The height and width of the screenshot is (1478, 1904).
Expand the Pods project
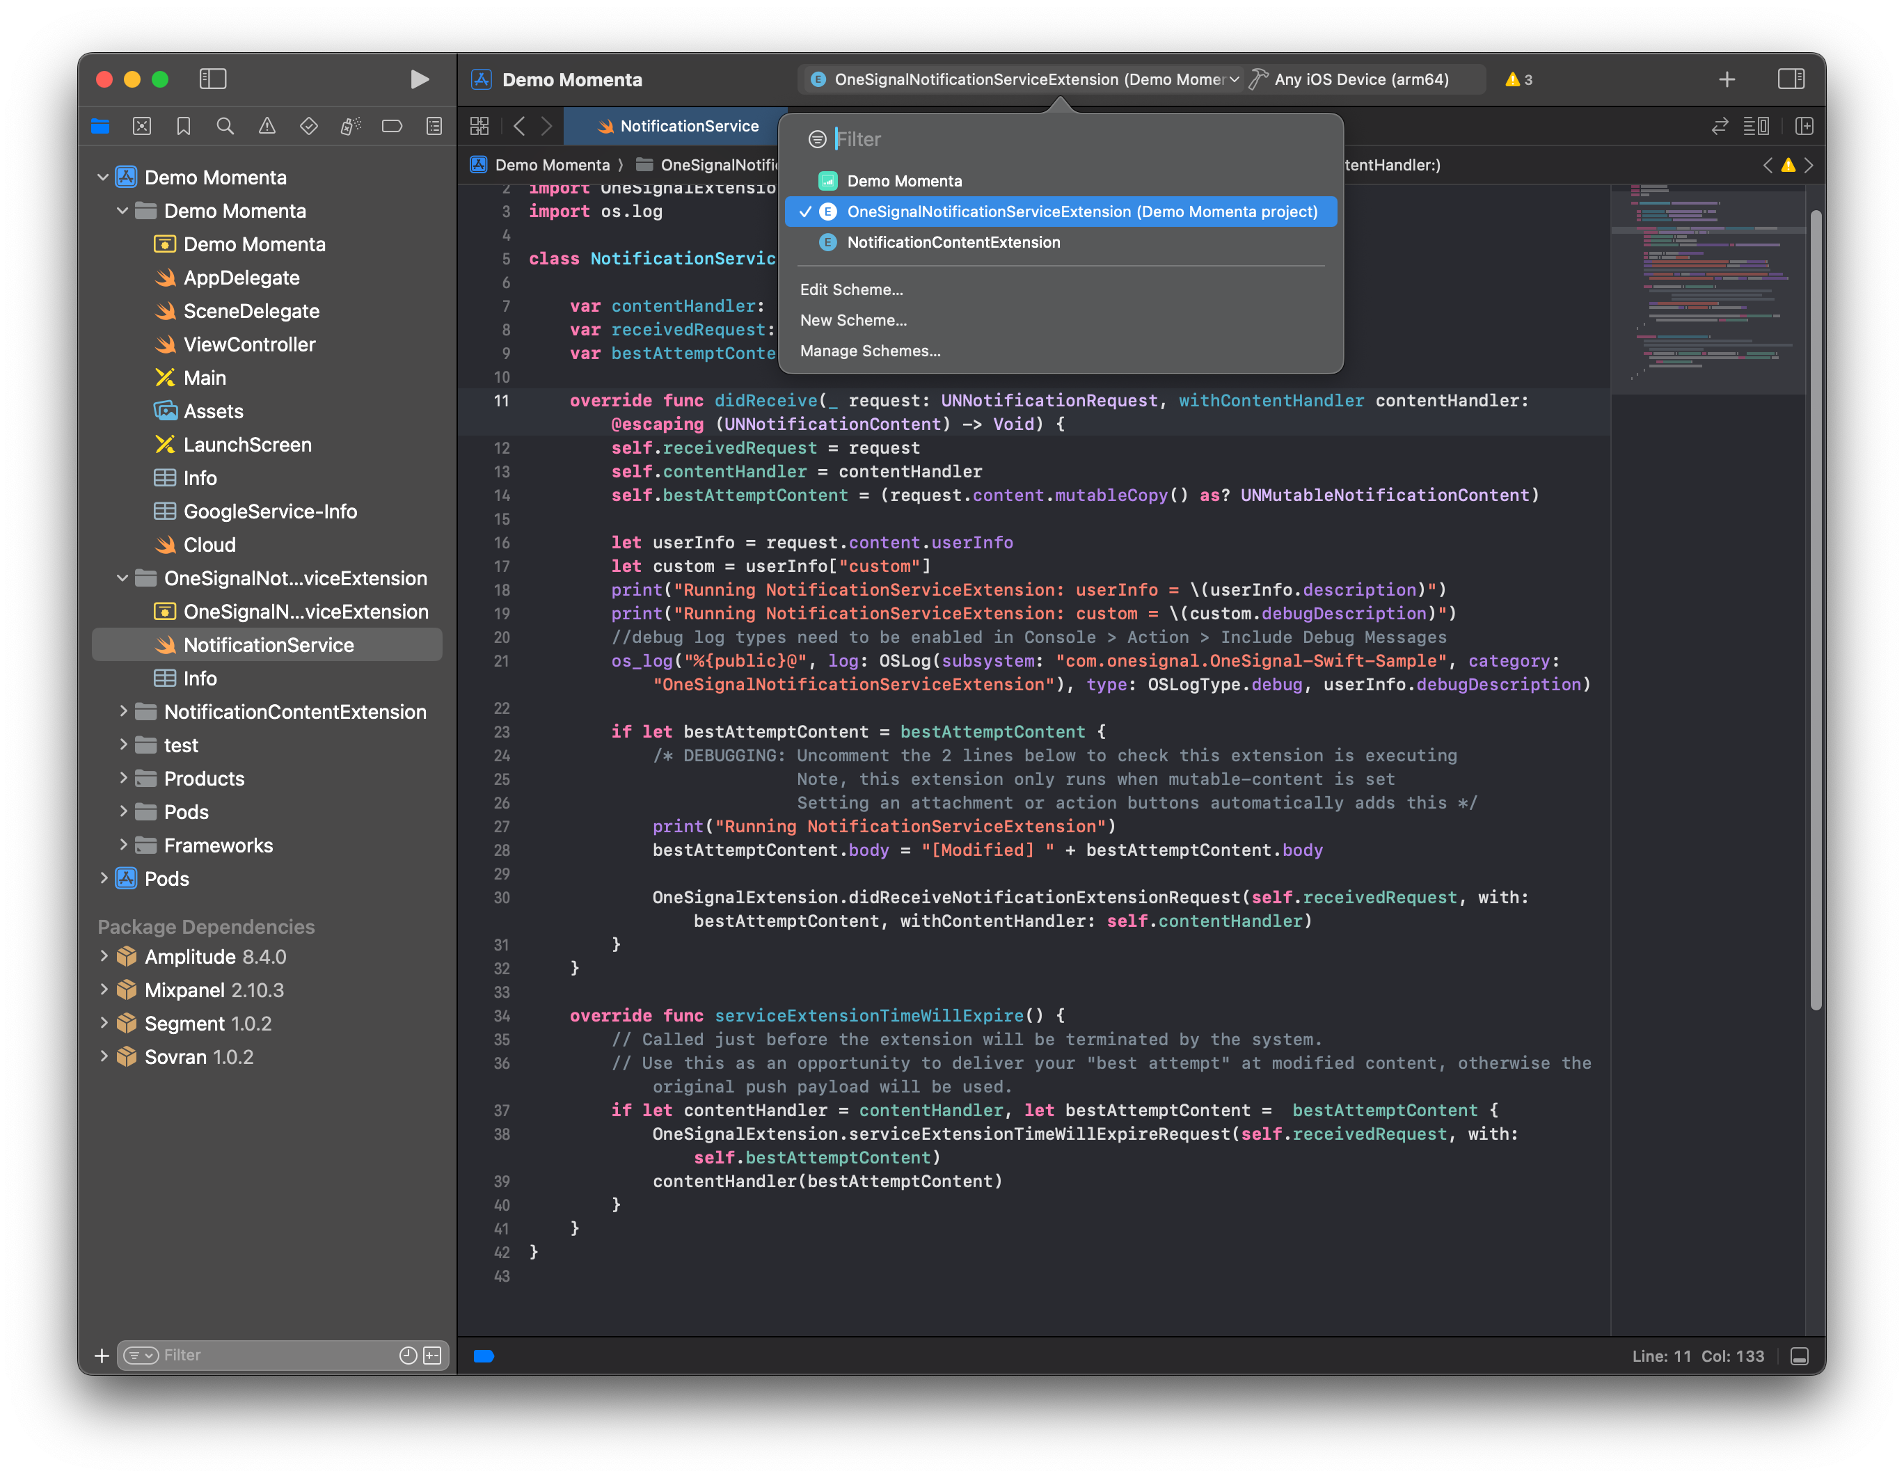pos(103,878)
